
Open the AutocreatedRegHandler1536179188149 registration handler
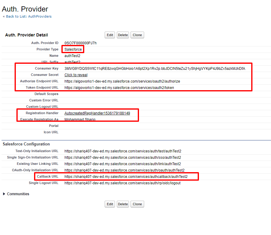(x=97, y=113)
